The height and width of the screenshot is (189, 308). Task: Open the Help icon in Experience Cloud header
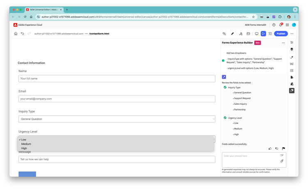click(x=274, y=25)
